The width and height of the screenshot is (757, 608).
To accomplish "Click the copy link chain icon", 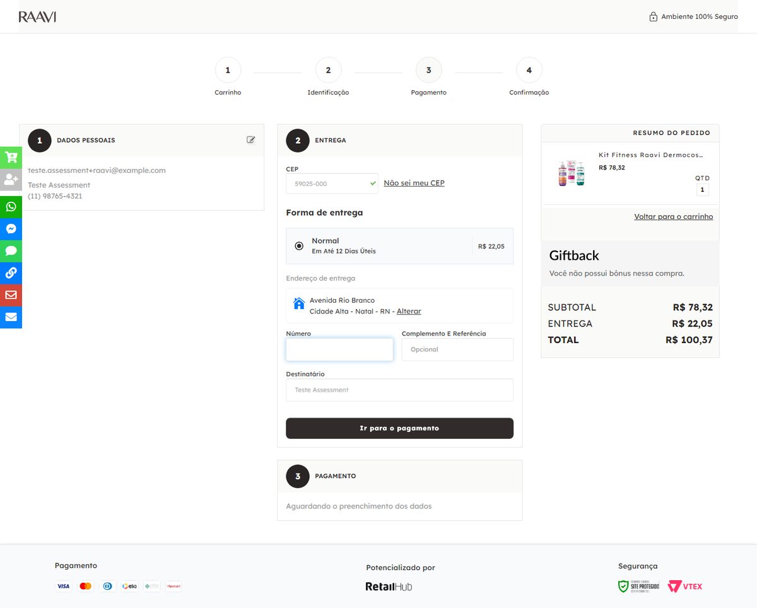I will pos(11,273).
